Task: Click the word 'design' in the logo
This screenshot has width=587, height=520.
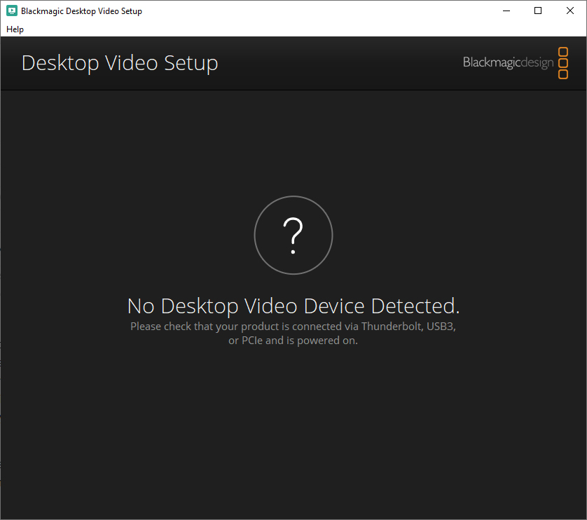Action: (537, 63)
